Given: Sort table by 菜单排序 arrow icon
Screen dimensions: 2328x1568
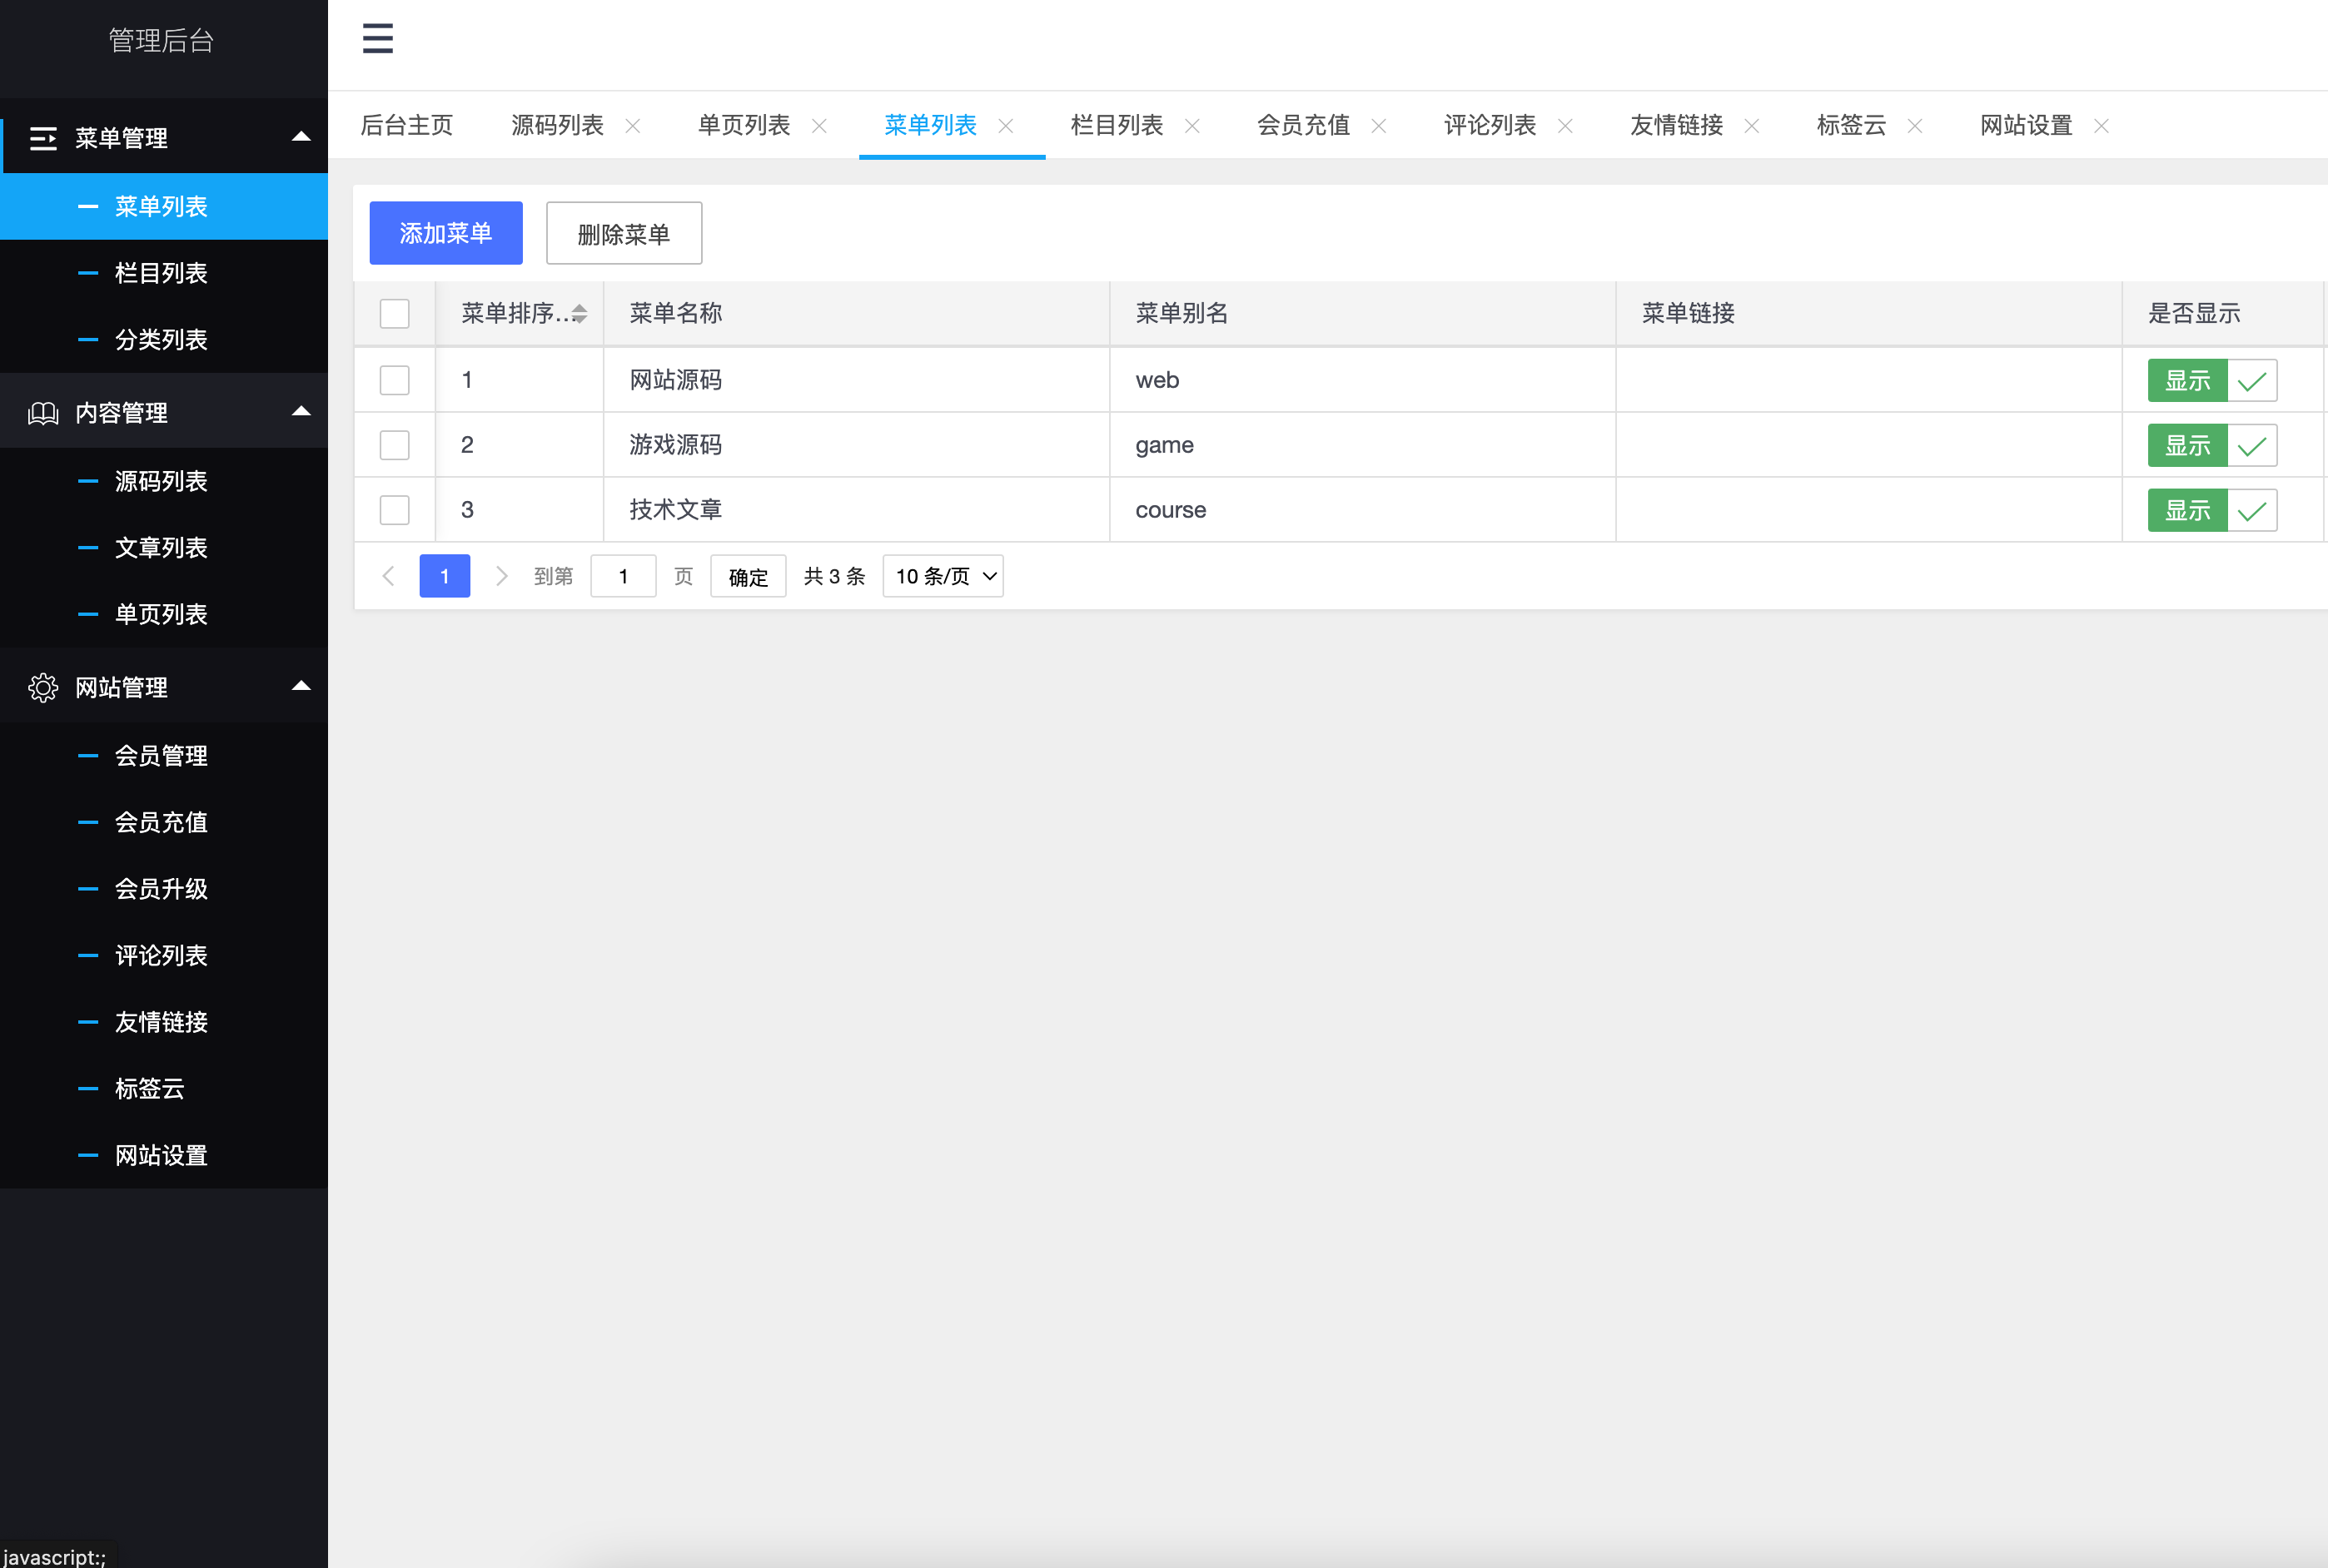Looking at the screenshot, I should pos(580,314).
